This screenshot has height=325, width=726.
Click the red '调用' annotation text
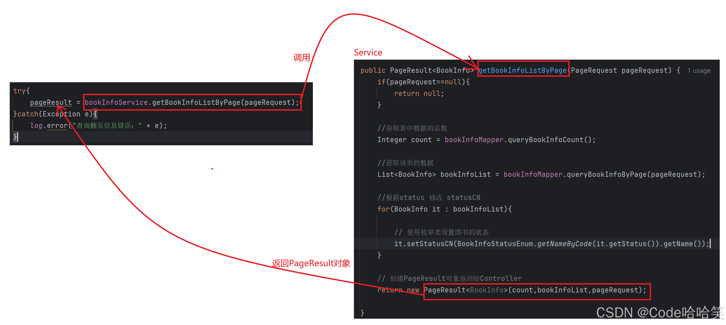pyautogui.click(x=302, y=58)
